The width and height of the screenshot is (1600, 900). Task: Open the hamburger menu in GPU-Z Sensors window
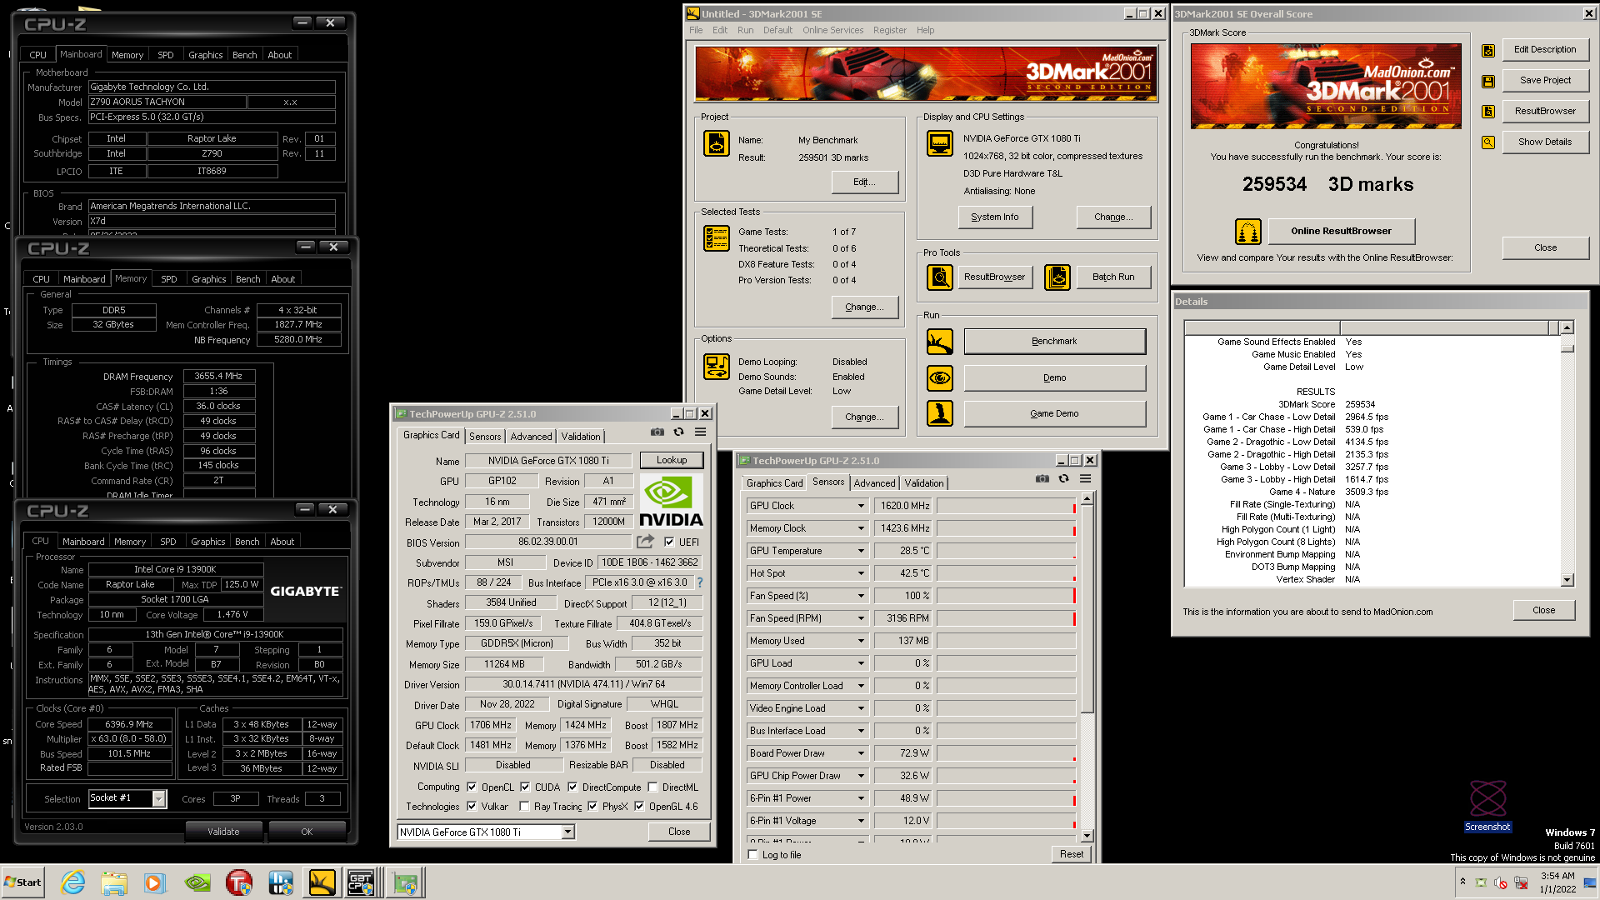point(1085,478)
